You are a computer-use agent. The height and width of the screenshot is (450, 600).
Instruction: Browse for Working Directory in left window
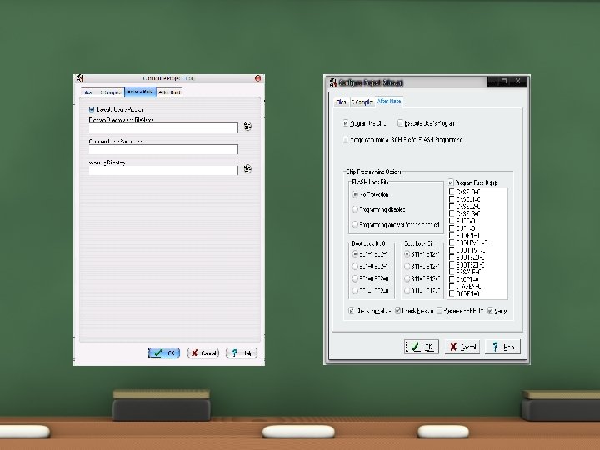247,168
